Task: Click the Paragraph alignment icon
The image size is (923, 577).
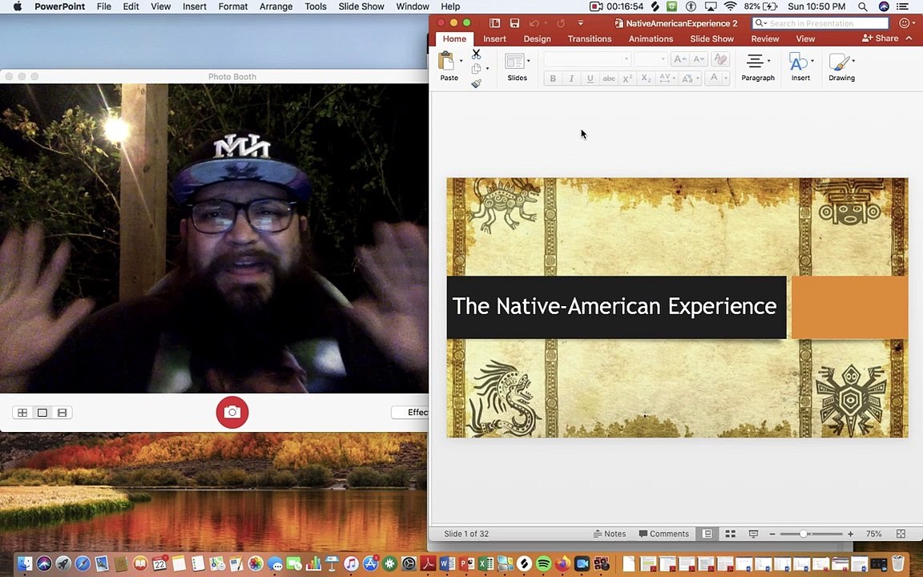Action: [x=755, y=61]
